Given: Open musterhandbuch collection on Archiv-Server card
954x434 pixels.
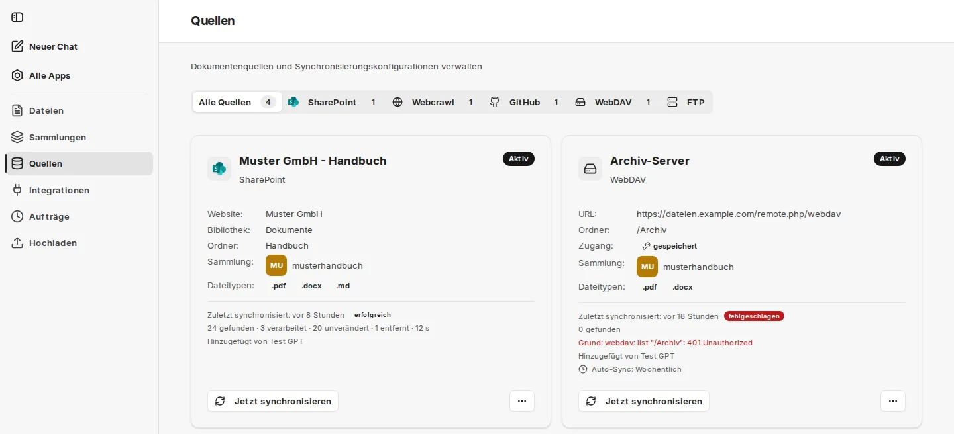Looking at the screenshot, I should [698, 267].
